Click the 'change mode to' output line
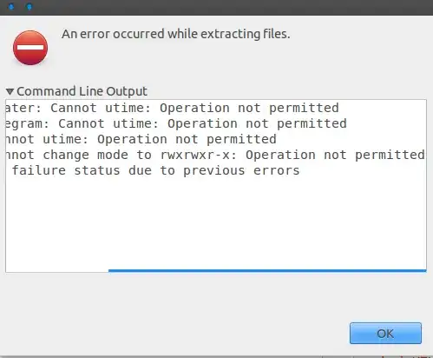Viewport: 433px width, 358px height. pyautogui.click(x=215, y=155)
